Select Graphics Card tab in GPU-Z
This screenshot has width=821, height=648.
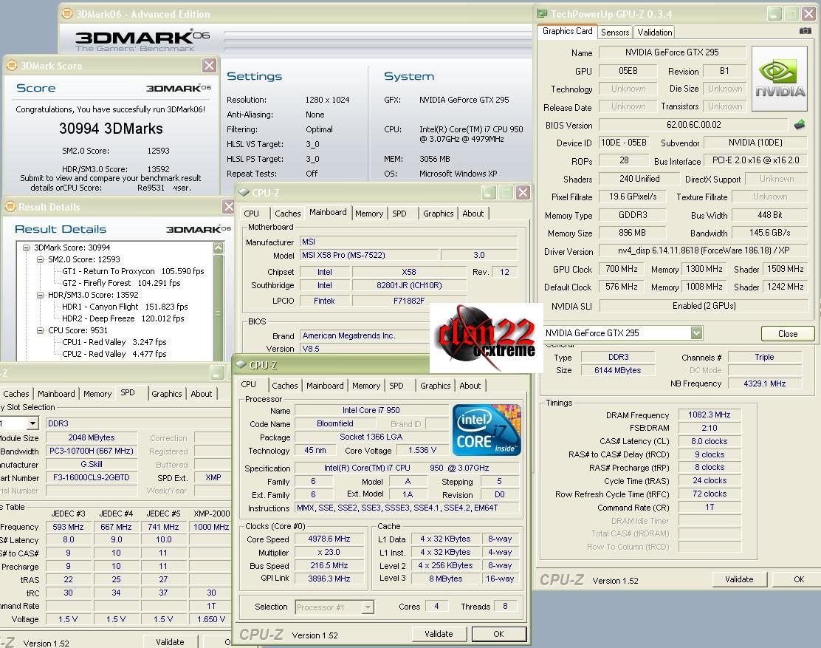pyautogui.click(x=568, y=31)
